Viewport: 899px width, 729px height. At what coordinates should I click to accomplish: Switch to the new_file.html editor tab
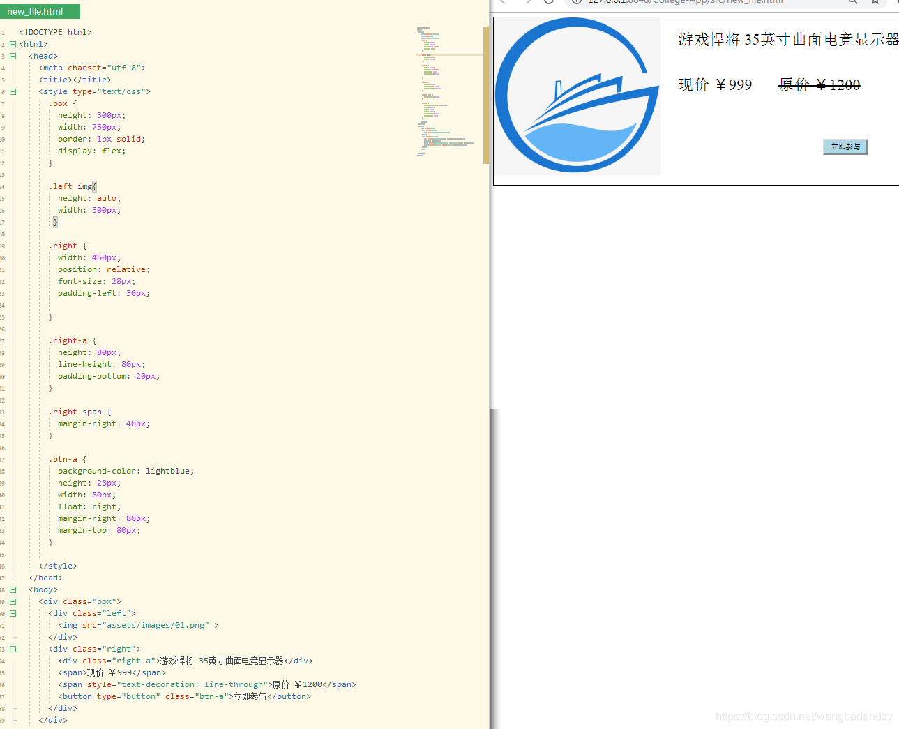tap(40, 11)
